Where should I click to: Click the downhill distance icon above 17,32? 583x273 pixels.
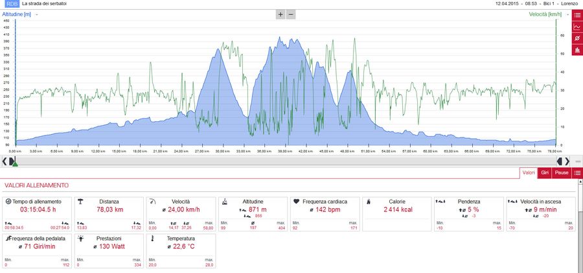pyautogui.click(x=137, y=222)
